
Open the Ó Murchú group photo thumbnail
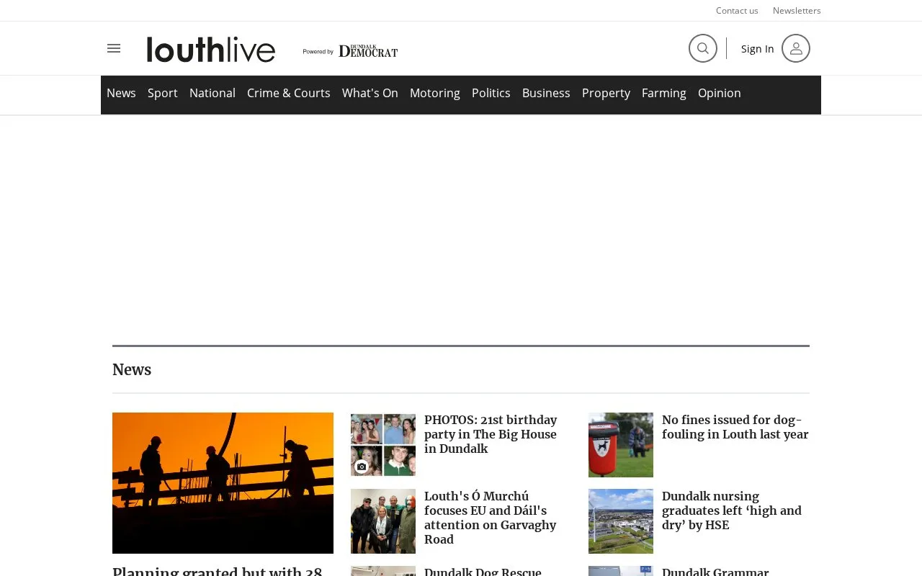pyautogui.click(x=383, y=521)
